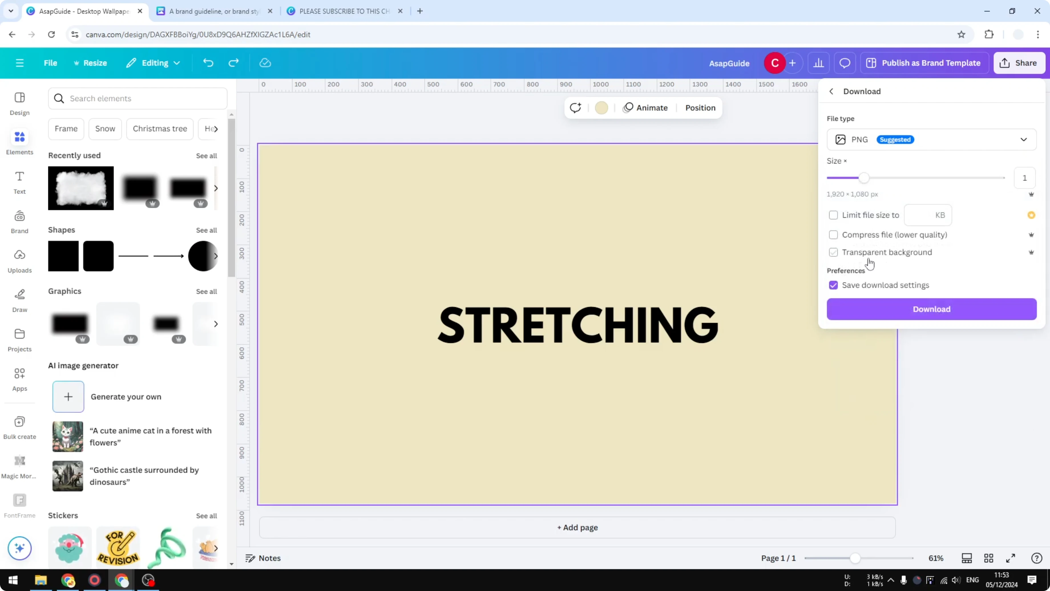Open the Windows Start menu

13,580
